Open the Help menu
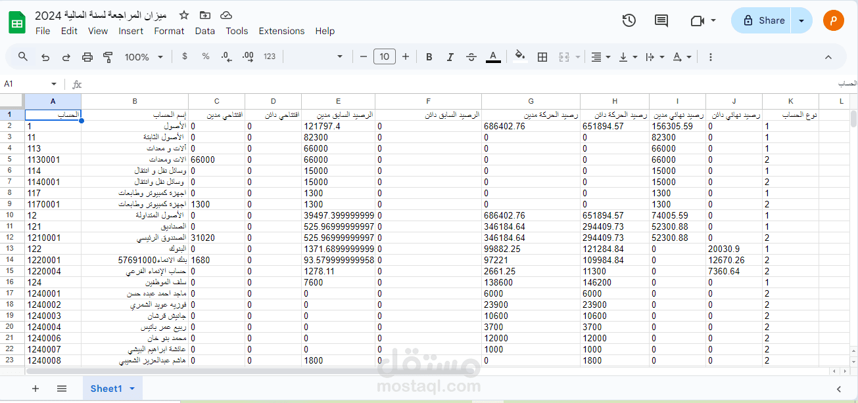This screenshot has height=403, width=858. pos(325,31)
